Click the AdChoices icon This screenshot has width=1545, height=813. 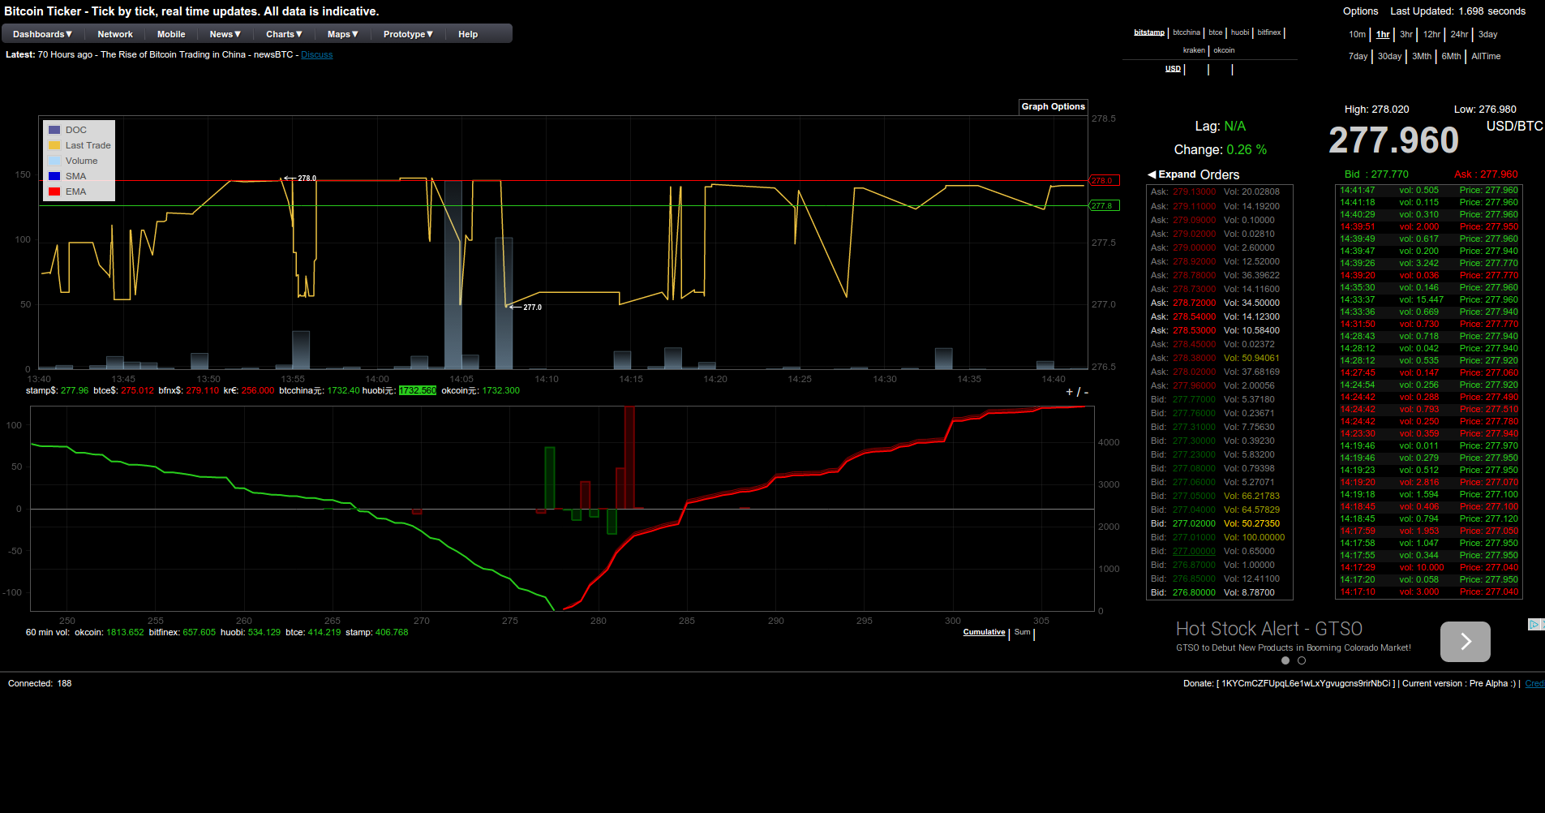(x=1535, y=624)
